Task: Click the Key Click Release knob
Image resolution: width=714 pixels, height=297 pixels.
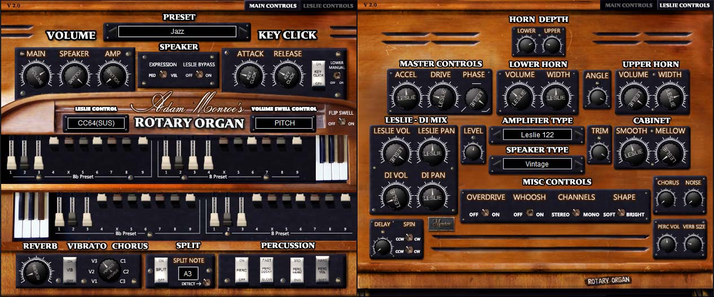Action: pyautogui.click(x=287, y=75)
